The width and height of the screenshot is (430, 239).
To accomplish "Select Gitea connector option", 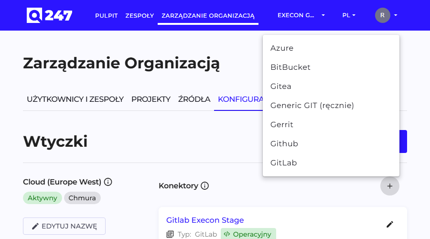I will [331, 87].
